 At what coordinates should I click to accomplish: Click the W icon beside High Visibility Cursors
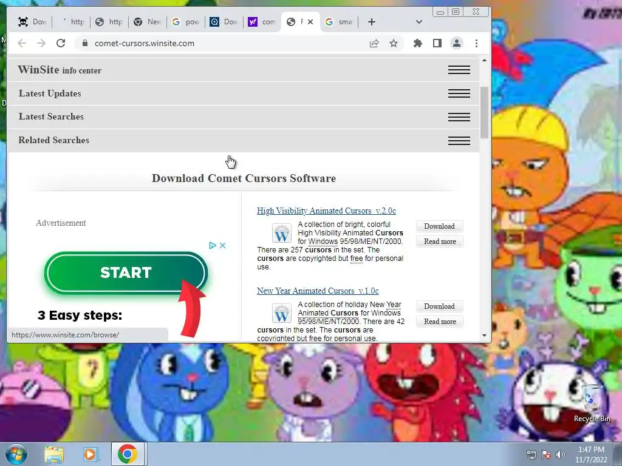pos(282,233)
